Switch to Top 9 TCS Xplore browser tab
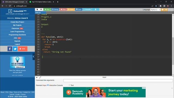The width and height of the screenshot is (174, 98). pos(42,2)
